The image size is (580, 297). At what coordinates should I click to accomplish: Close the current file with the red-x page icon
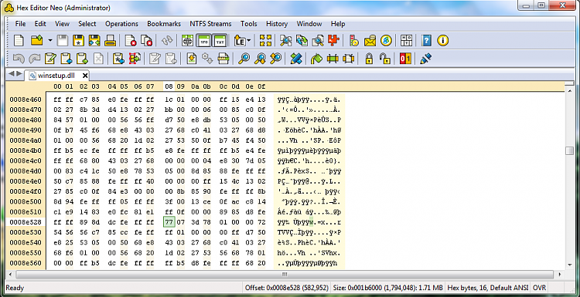click(131, 41)
